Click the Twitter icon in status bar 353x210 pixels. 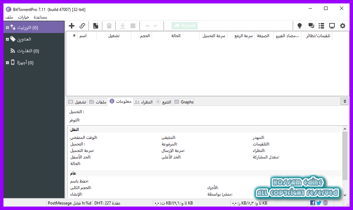pos(319,203)
